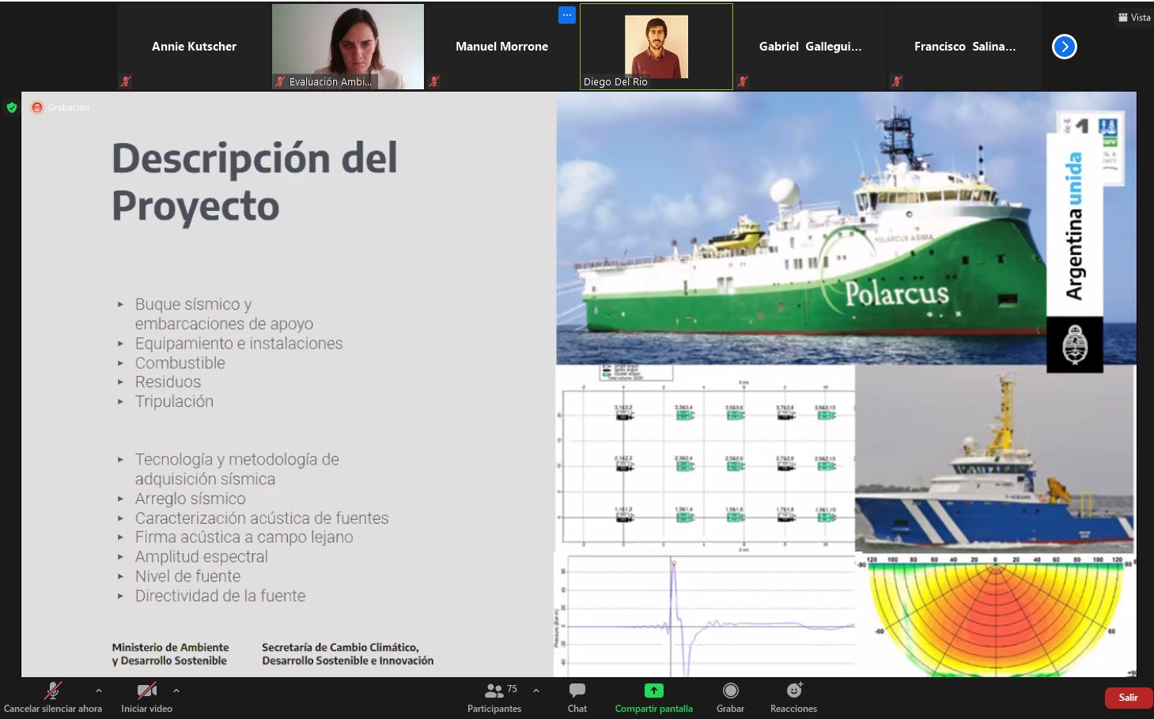Click the green encryption shield icon
Image resolution: width=1154 pixels, height=719 pixels.
(11, 107)
